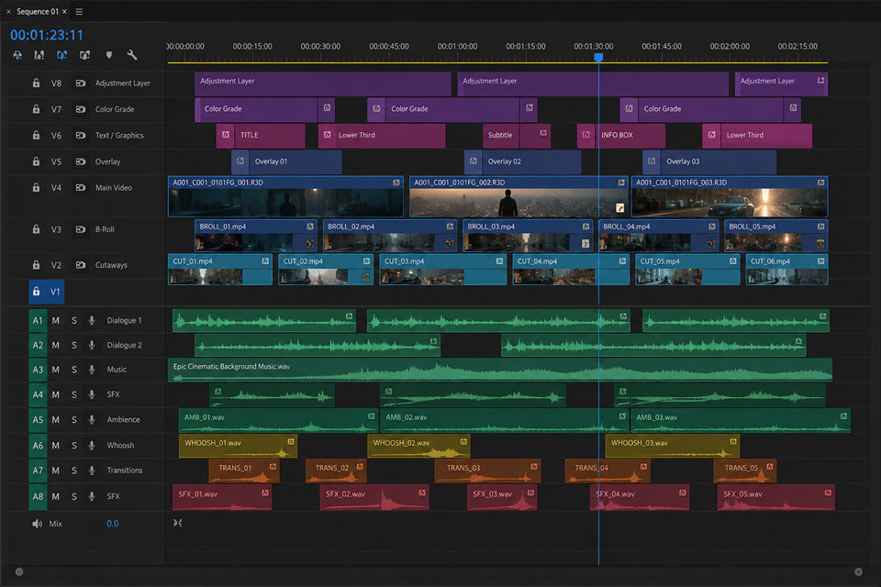Click the track end icon below SFX_01.wav
Screen dimensions: 881x587
(177, 523)
